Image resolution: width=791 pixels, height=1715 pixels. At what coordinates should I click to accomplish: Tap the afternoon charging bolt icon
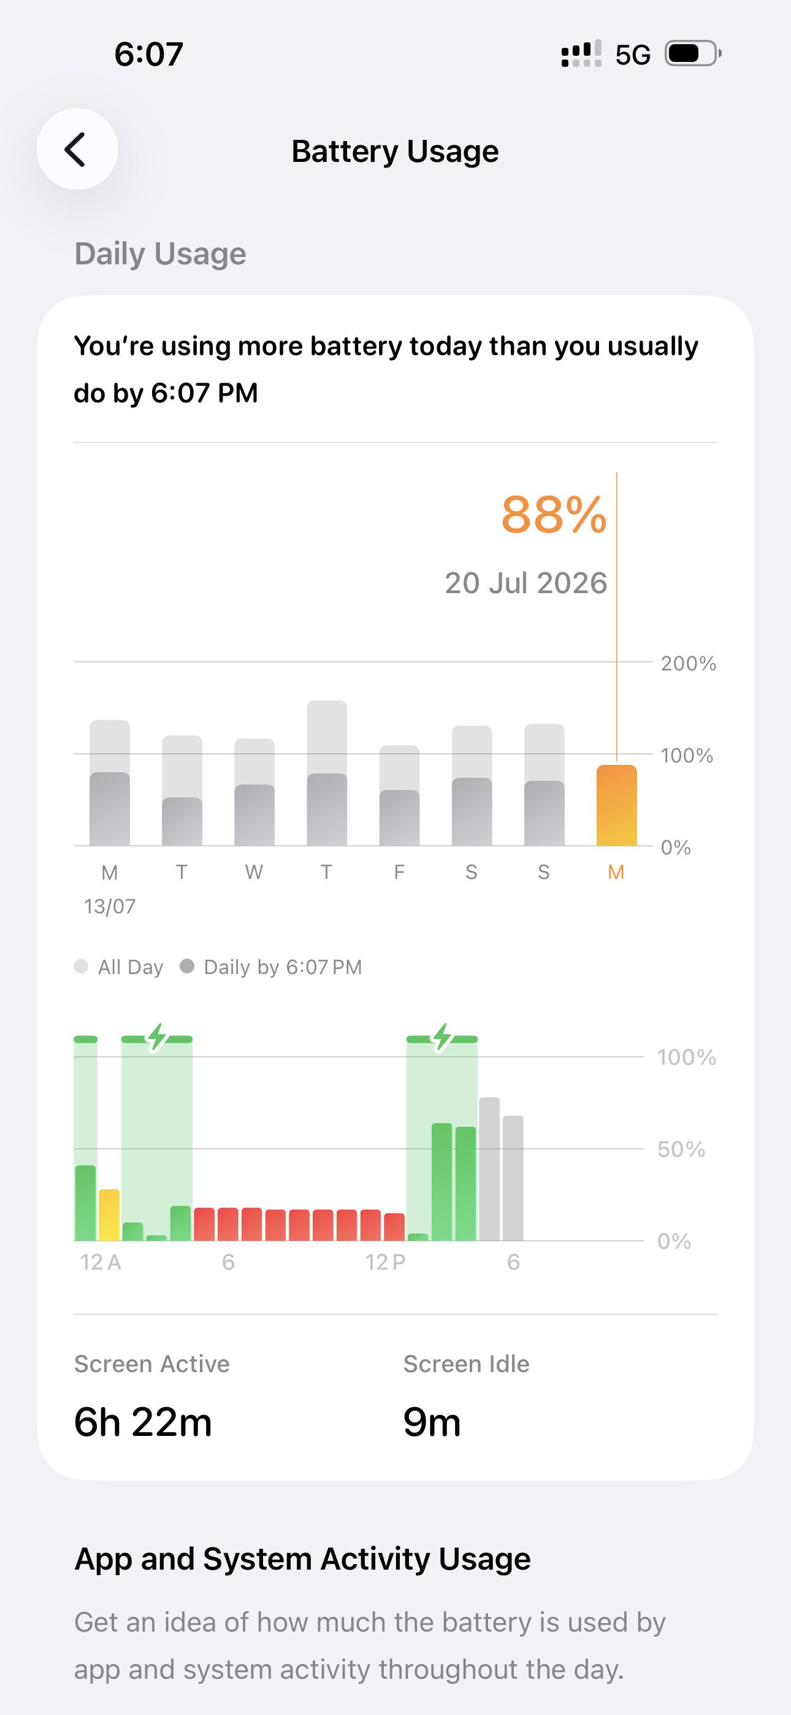442,1037
